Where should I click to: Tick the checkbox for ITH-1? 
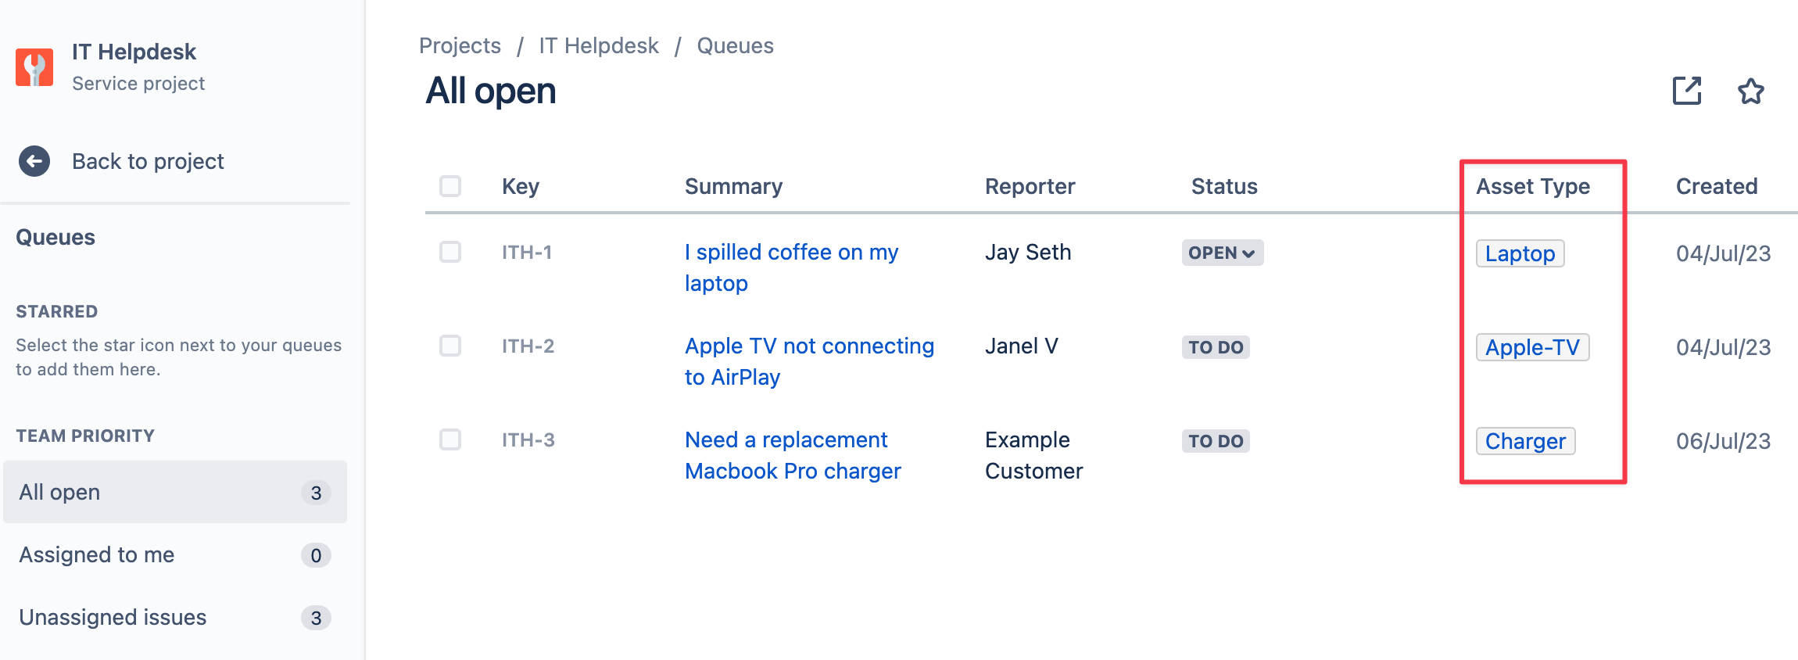tap(450, 252)
